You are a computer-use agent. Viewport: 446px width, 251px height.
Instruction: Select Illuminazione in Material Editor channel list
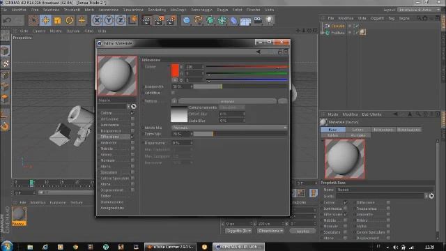pyautogui.click(x=112, y=201)
